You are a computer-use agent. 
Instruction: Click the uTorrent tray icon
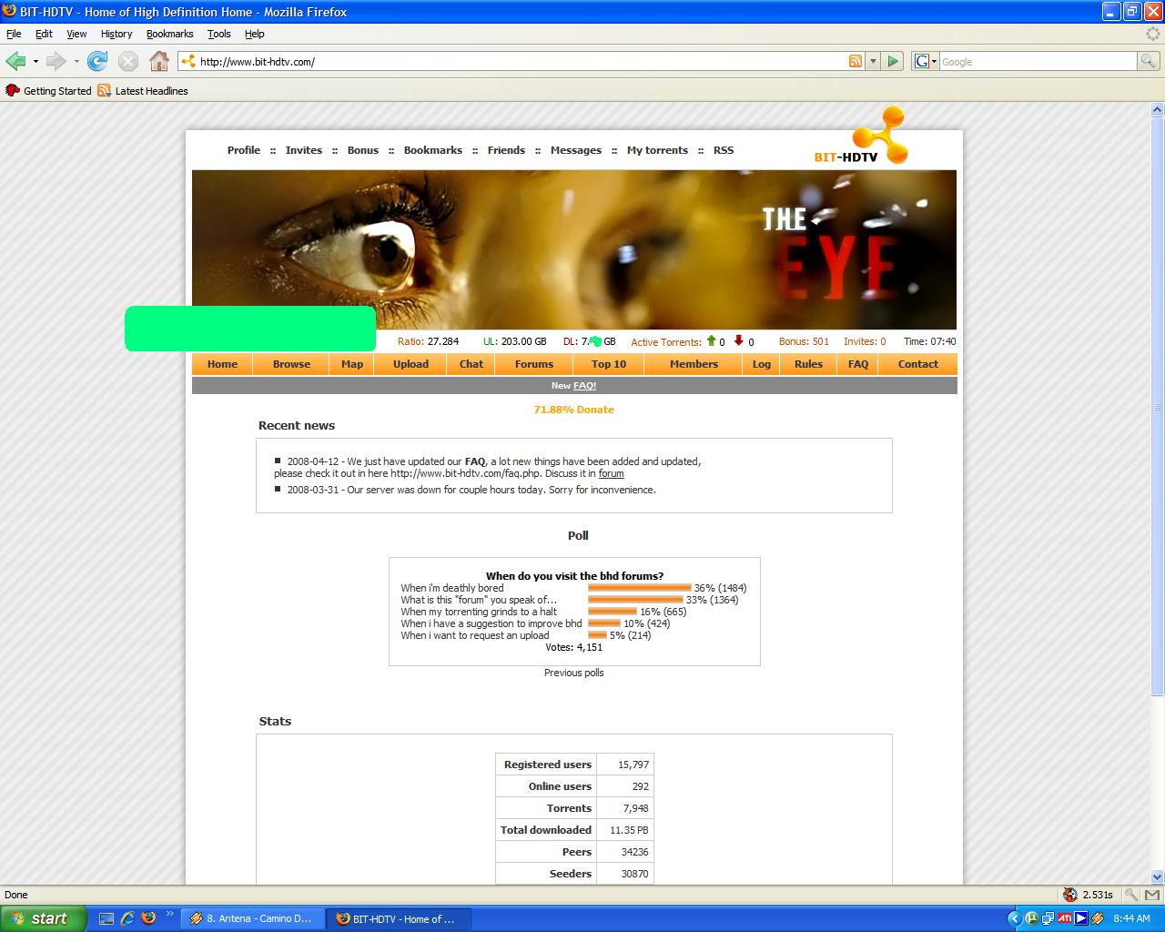(x=1032, y=918)
